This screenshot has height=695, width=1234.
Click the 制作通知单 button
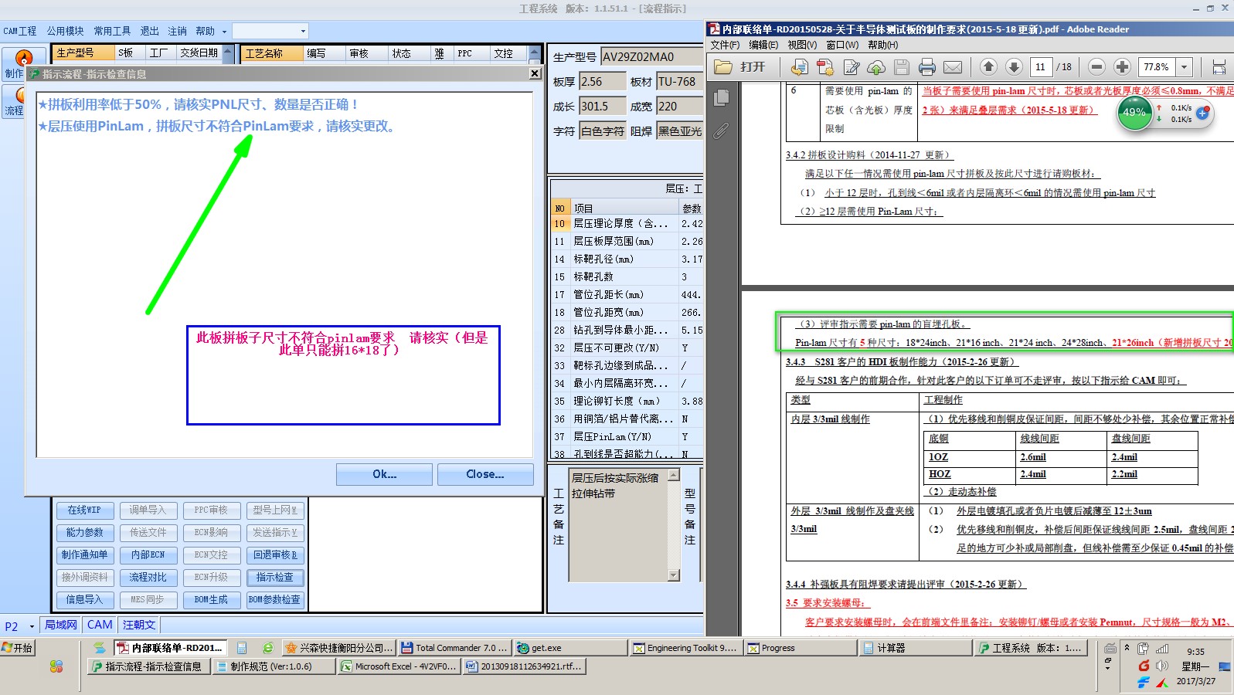pyautogui.click(x=84, y=555)
